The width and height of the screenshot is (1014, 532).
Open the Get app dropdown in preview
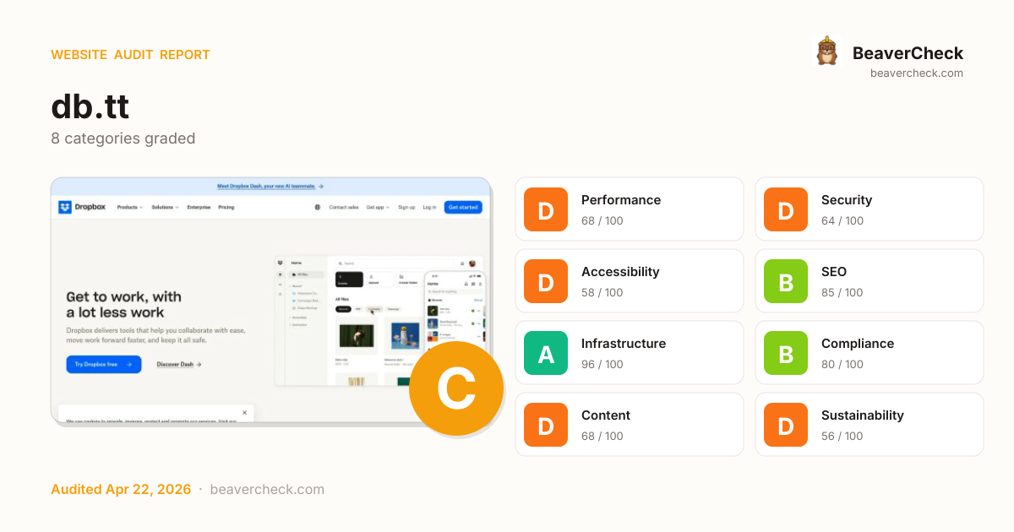coord(378,207)
